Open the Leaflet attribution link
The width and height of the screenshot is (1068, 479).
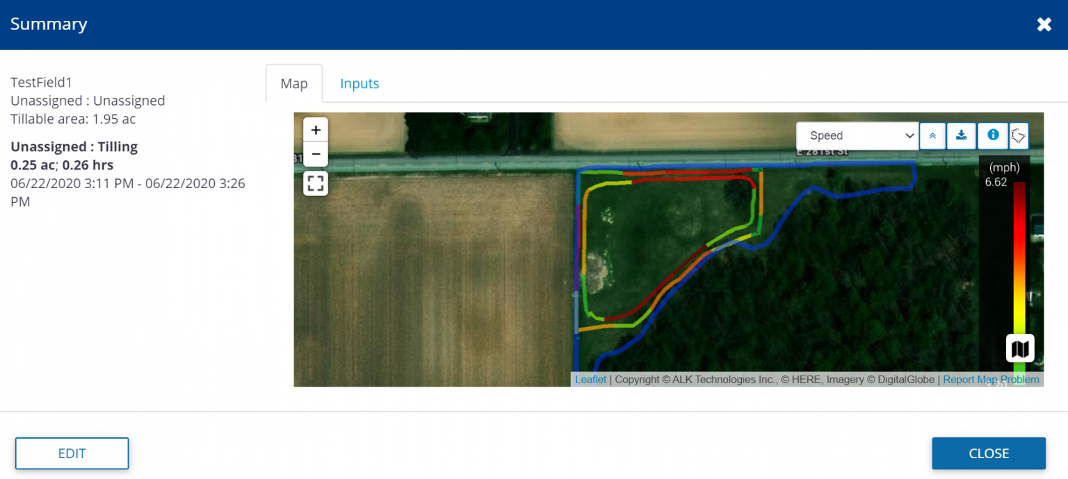[590, 380]
